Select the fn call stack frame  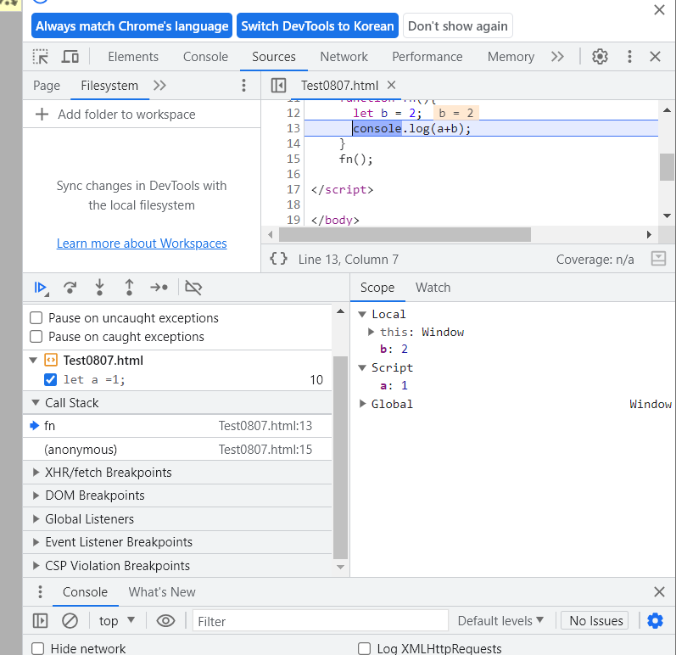tap(177, 426)
